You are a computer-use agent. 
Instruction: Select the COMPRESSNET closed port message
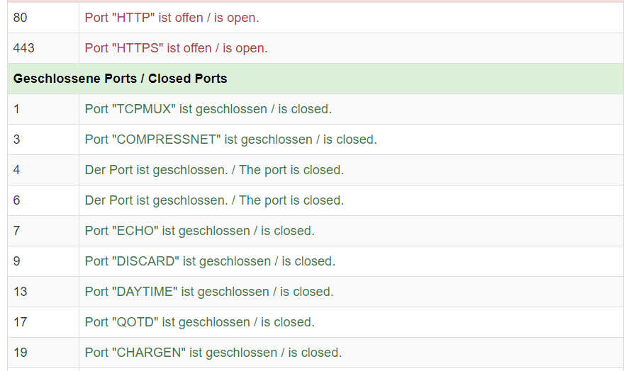click(231, 139)
